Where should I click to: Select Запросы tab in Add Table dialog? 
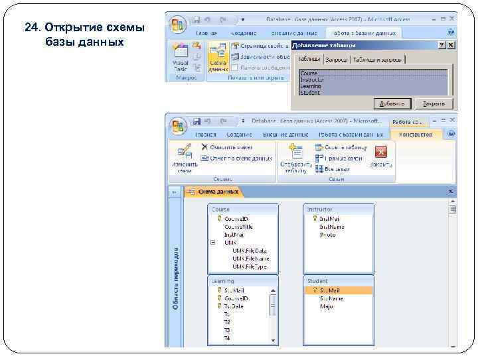point(336,60)
